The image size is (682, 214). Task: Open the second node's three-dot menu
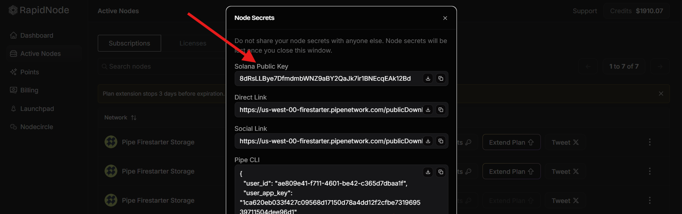pos(650,171)
